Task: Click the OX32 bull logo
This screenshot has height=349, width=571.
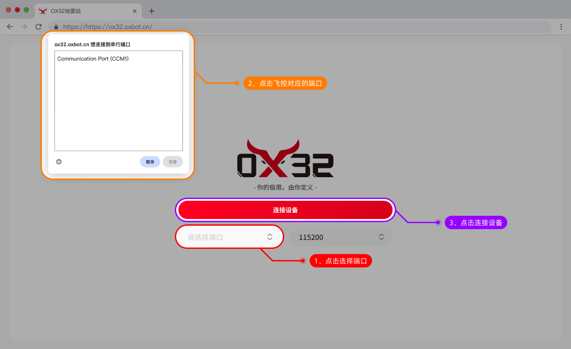Action: tap(285, 158)
